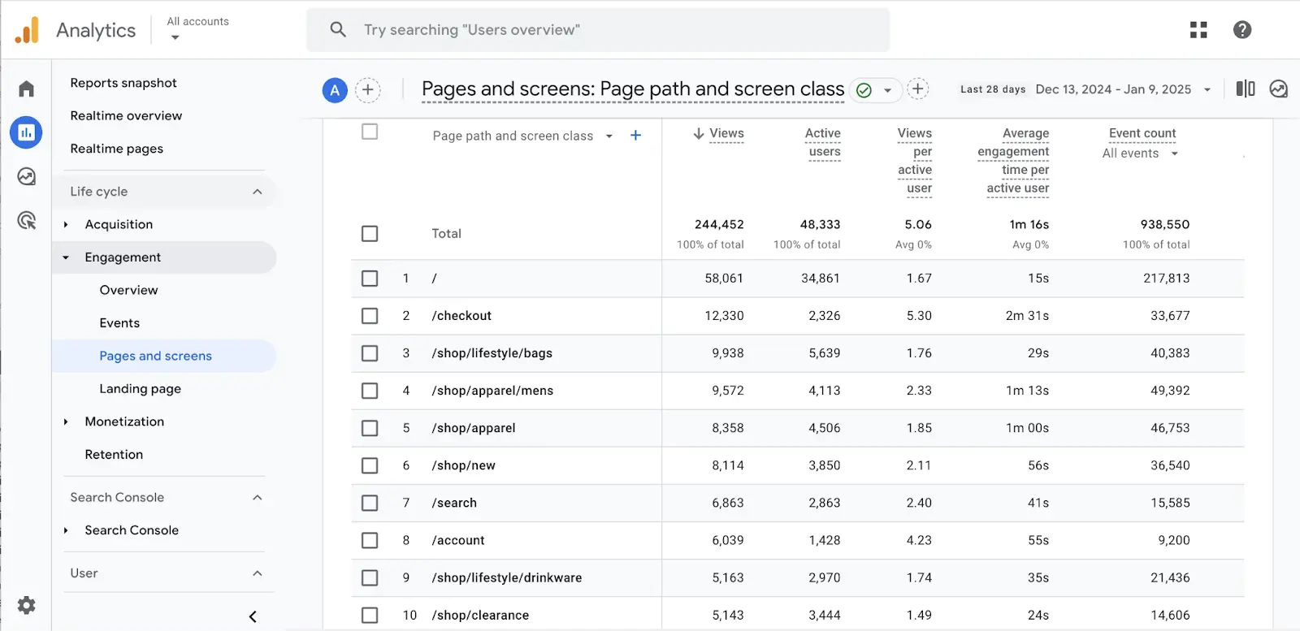Add a comparison with plus button
The height and width of the screenshot is (631, 1300).
[x=367, y=89]
